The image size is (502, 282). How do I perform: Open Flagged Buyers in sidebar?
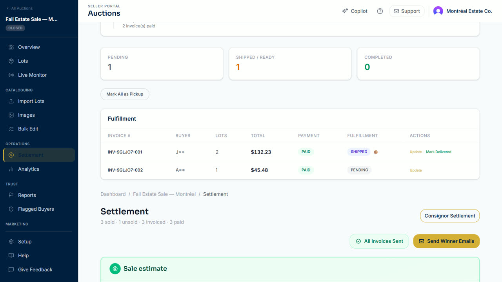point(39,209)
